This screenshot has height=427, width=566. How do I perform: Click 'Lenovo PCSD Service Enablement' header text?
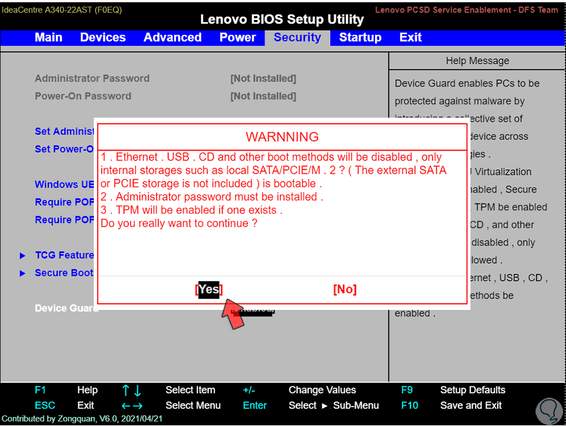coord(467,10)
